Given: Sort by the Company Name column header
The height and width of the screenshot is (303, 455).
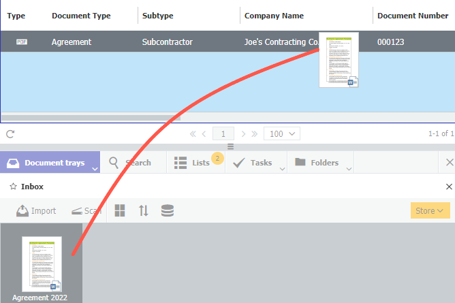Looking at the screenshot, I should click(274, 16).
